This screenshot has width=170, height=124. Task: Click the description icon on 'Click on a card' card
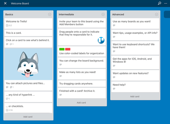7,44
